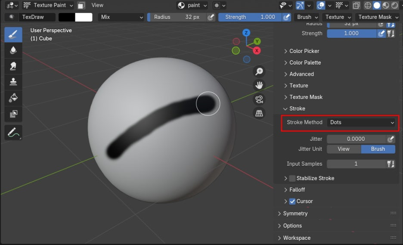Click the negative X axis gizmo circle

pos(236,41)
